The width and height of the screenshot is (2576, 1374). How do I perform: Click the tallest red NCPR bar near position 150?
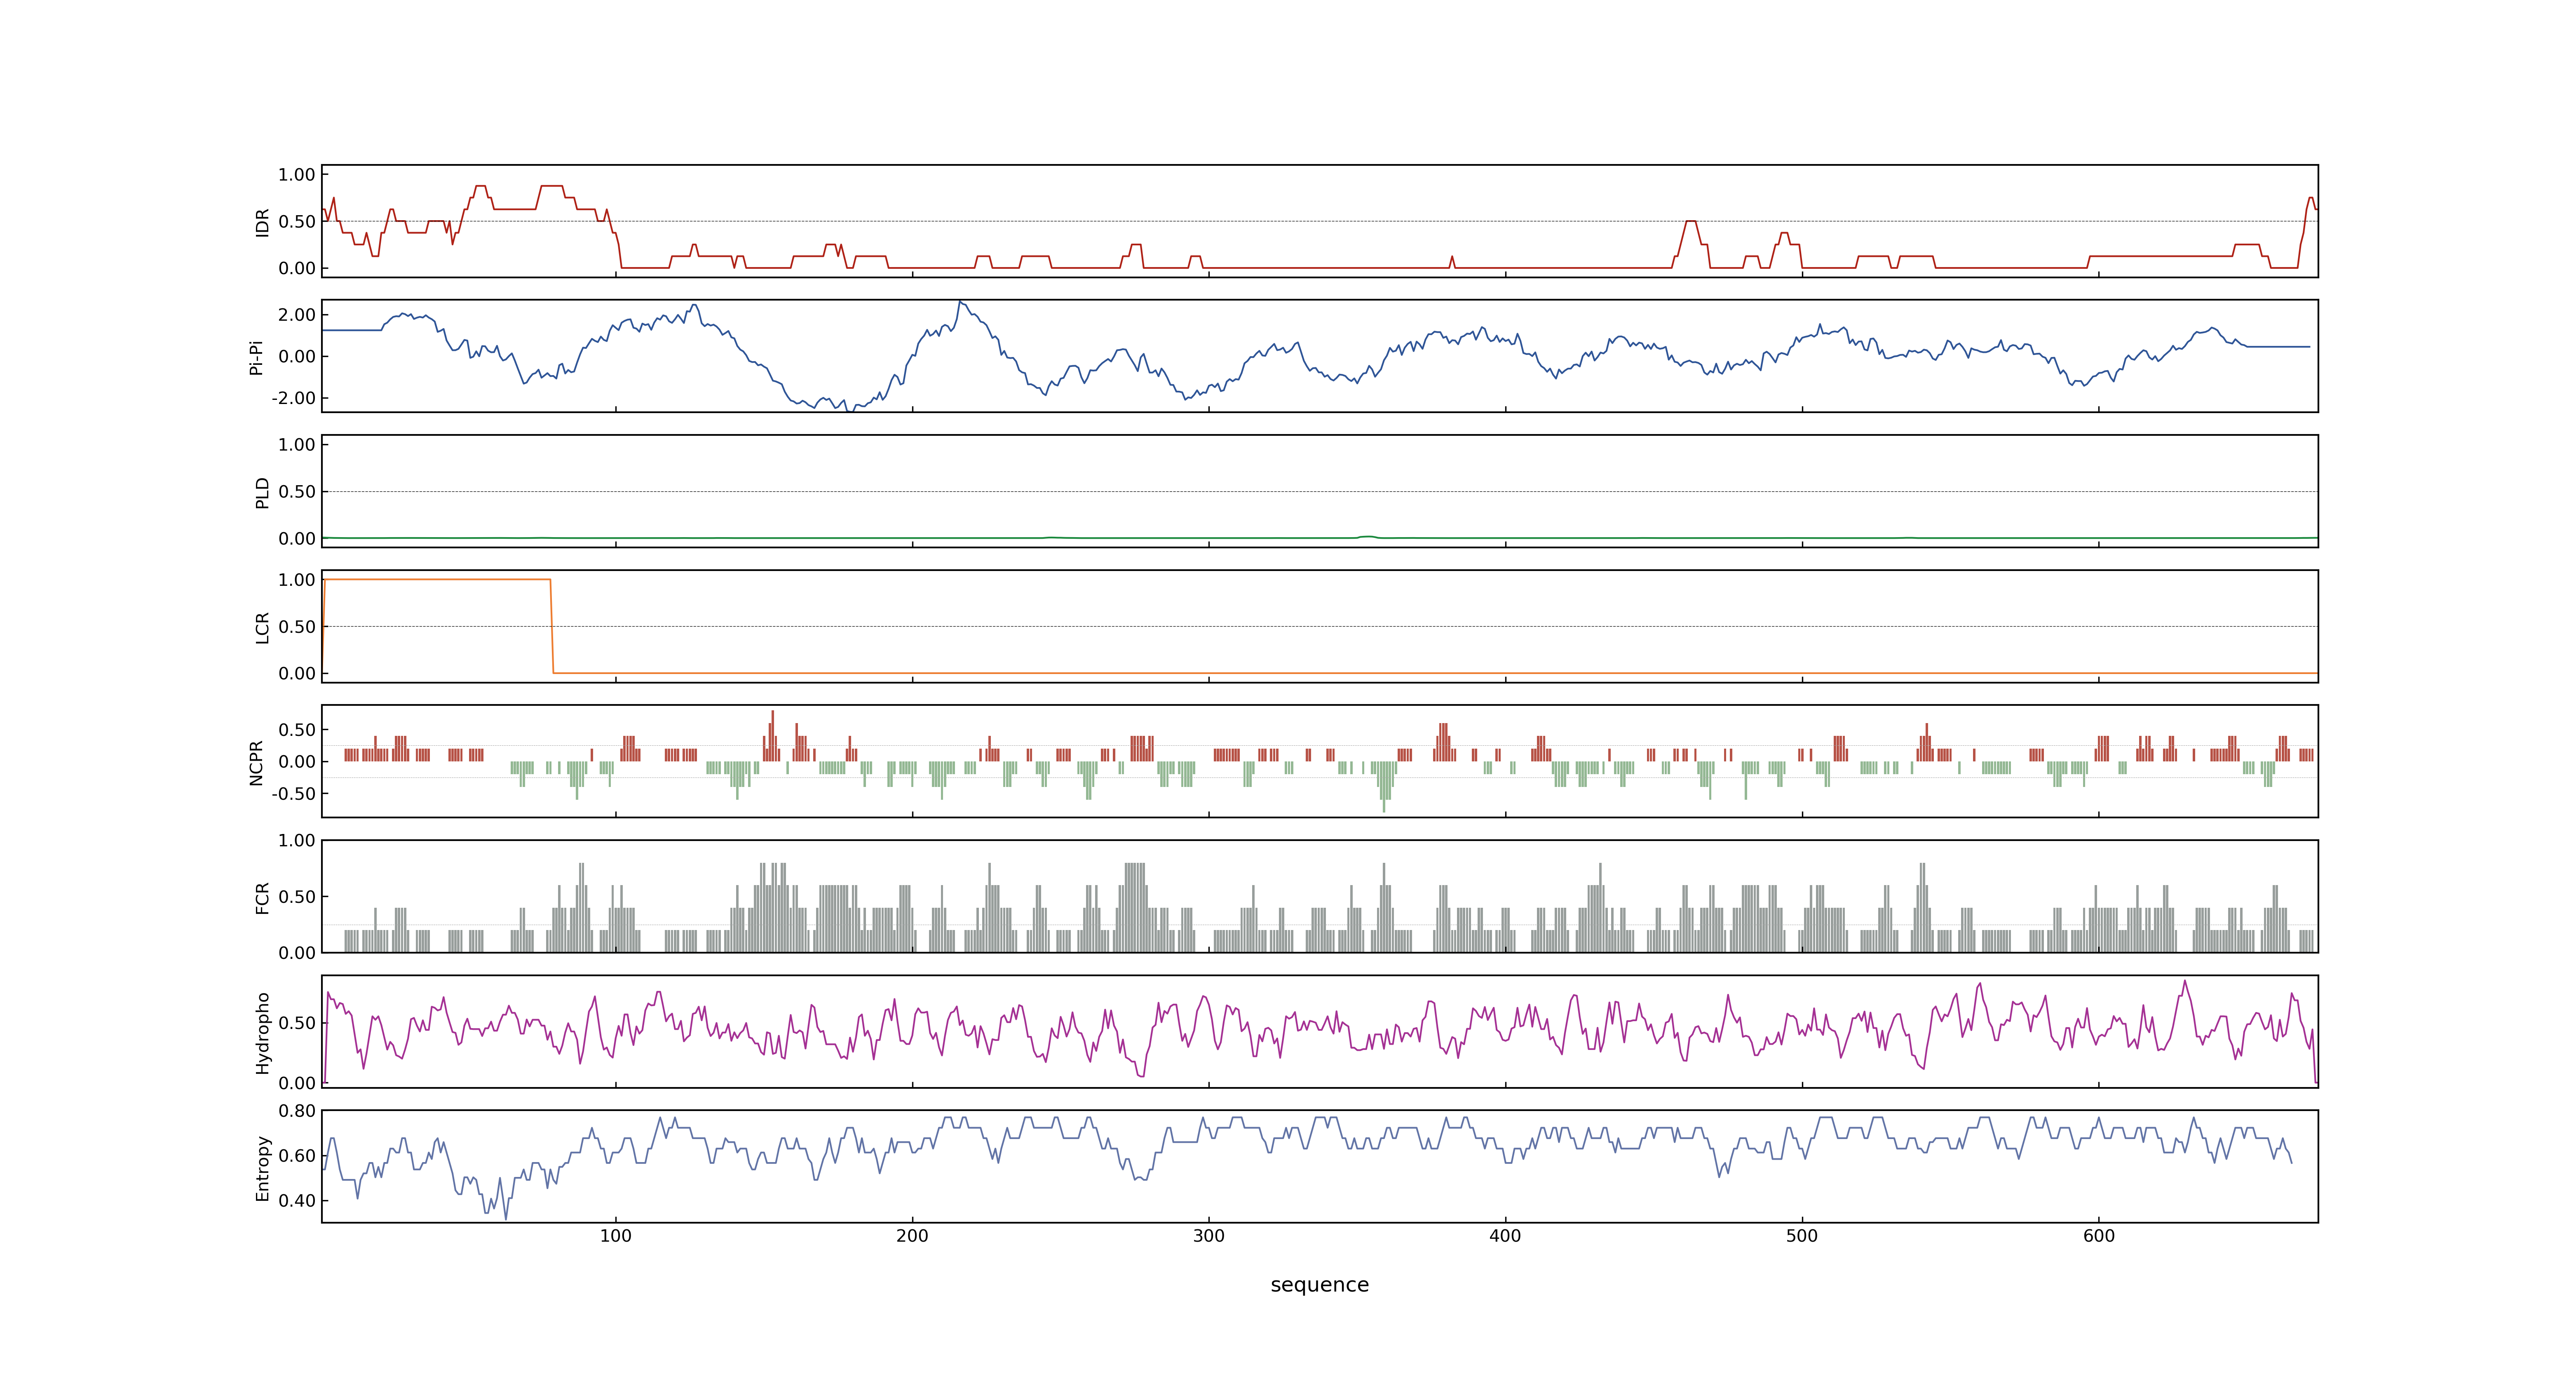(773, 736)
